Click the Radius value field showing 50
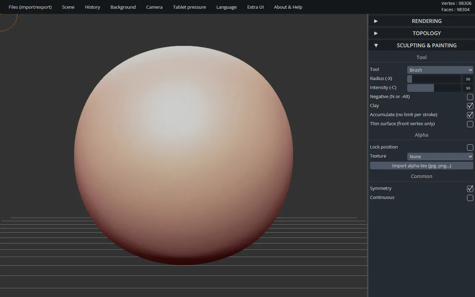Viewport: 475px width, 297px height. coord(468,79)
